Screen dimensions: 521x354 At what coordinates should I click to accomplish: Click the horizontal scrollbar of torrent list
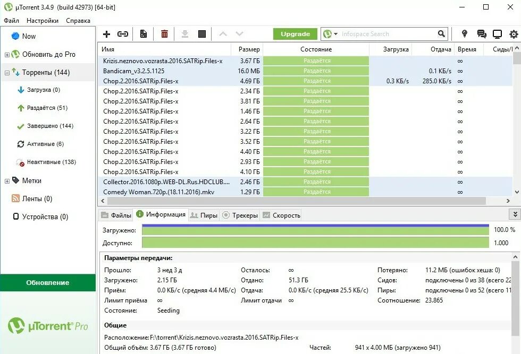[297, 201]
